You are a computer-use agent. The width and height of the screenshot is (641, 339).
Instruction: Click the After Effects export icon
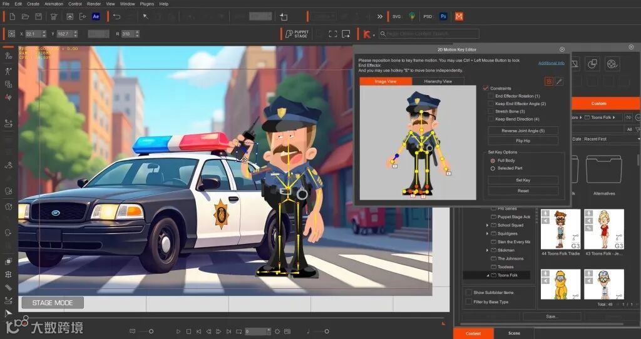[96, 16]
